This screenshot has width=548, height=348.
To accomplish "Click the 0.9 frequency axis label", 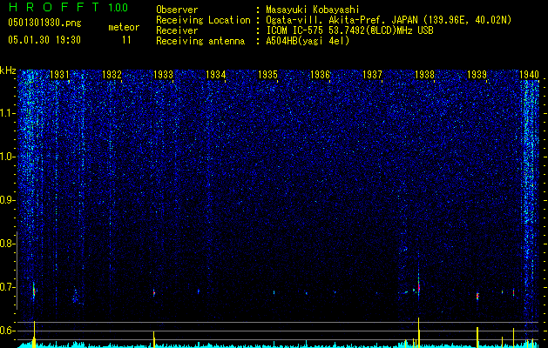I will point(8,200).
